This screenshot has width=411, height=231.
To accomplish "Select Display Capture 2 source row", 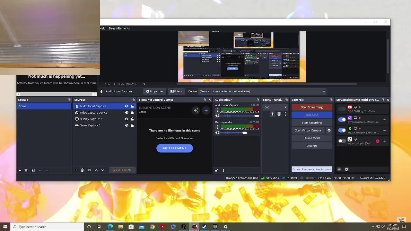I will pos(104,119).
